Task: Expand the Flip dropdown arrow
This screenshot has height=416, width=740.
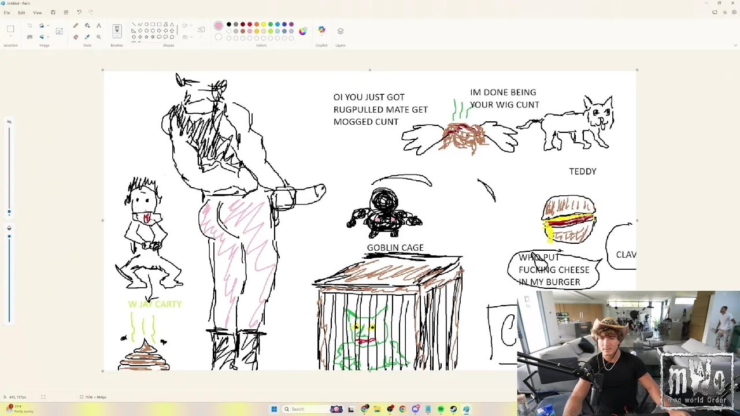Action: click(47, 37)
